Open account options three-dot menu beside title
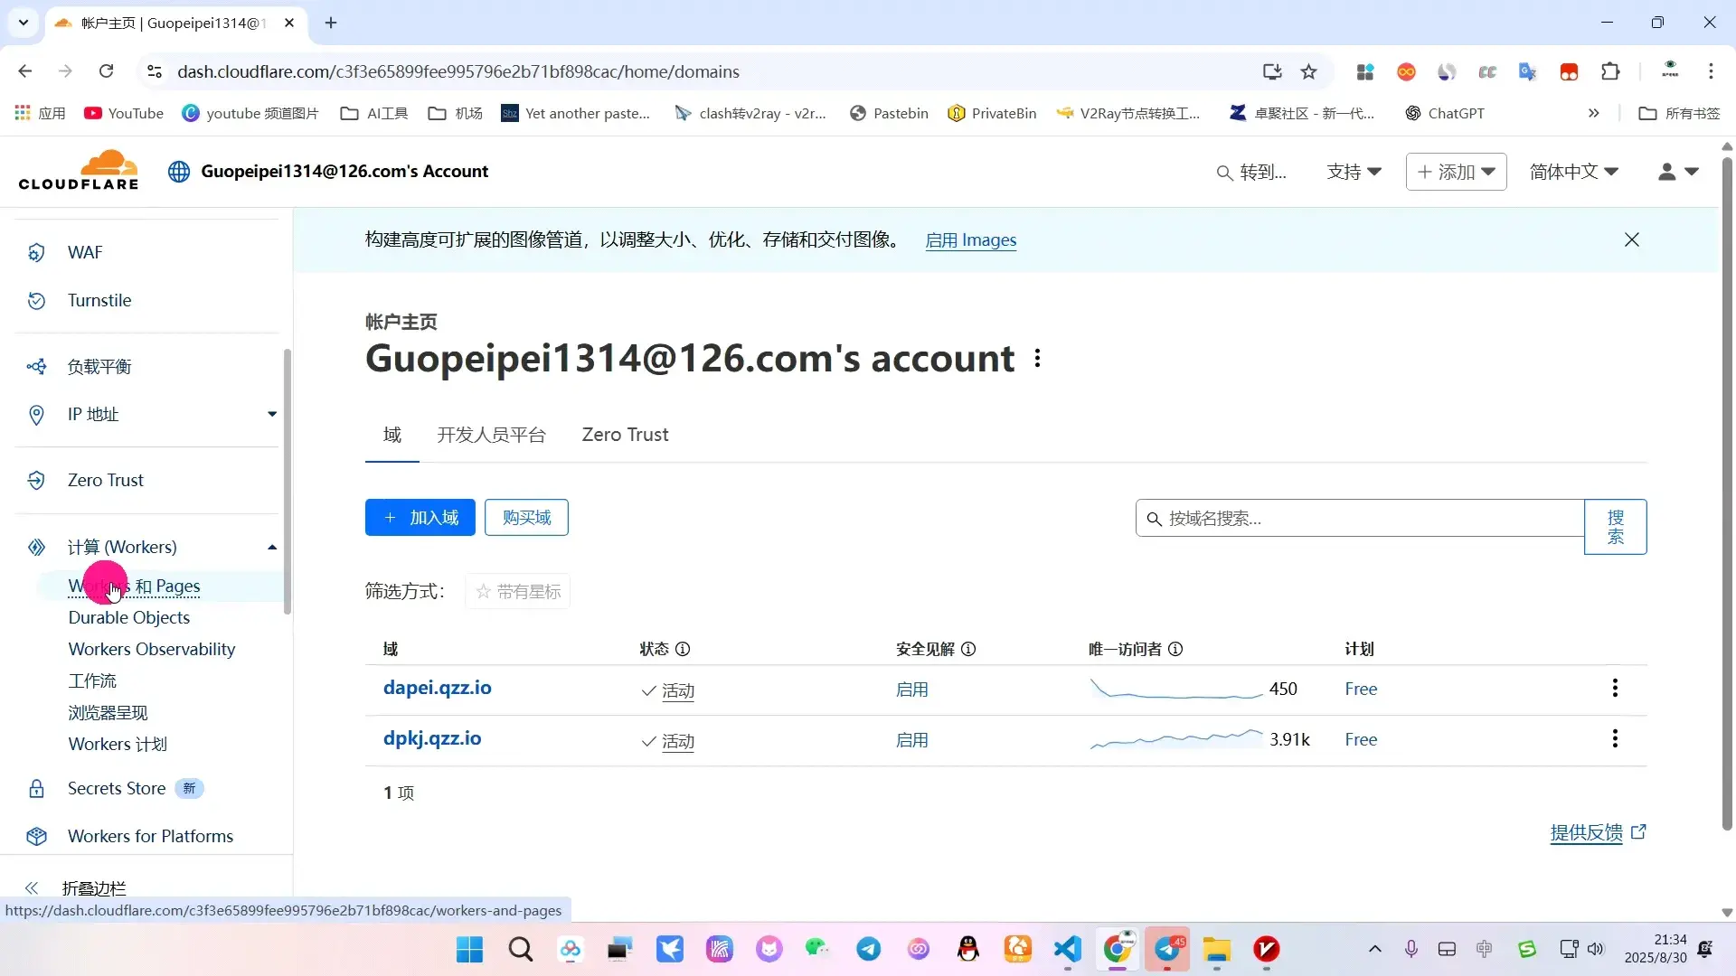Screen dimensions: 1736x976 click(1037, 359)
